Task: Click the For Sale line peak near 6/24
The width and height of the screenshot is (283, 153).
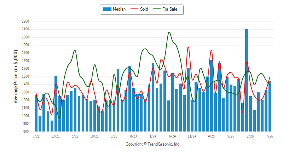Action: click(x=169, y=32)
